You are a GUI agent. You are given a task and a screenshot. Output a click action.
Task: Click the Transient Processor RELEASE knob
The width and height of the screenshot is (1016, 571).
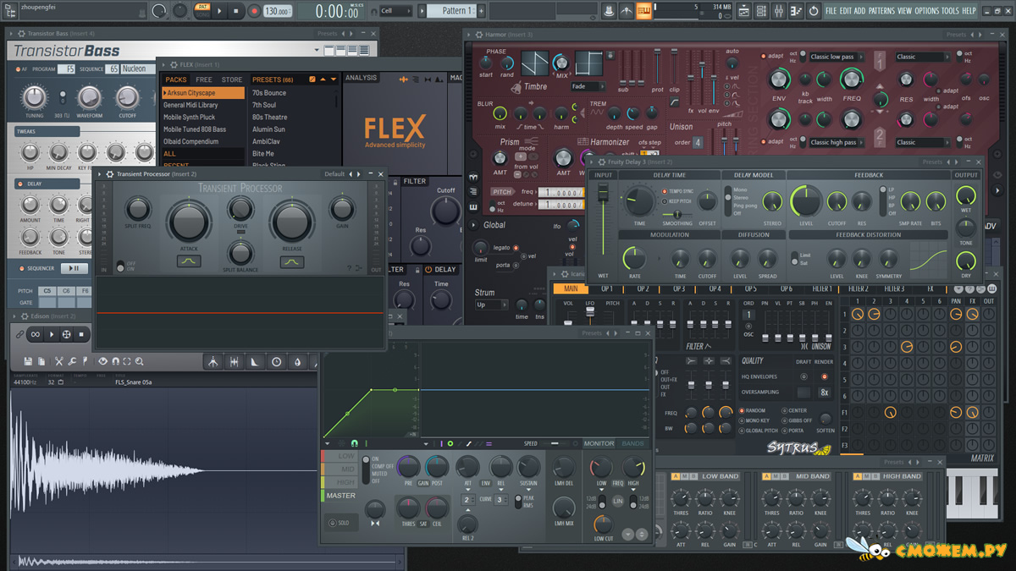tap(291, 222)
